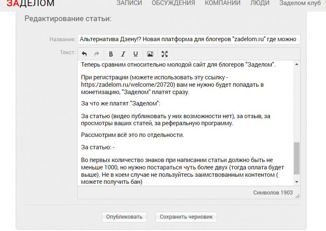Expand the Заделом клуб dropdown
This screenshot has width=326, height=231.
[x=302, y=3]
